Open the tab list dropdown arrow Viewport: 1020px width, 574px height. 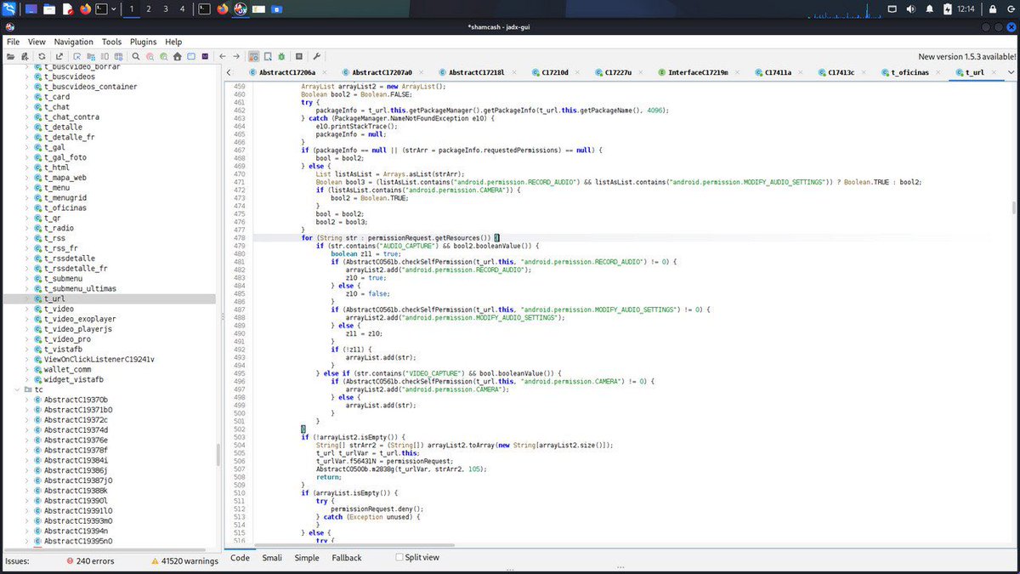coord(1011,73)
